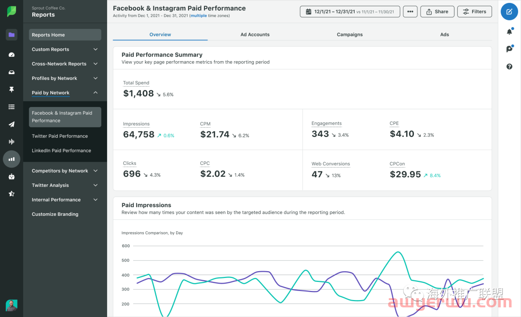521x317 pixels.
Task: Click the pushpin icon in left rail
Action: click(12, 90)
